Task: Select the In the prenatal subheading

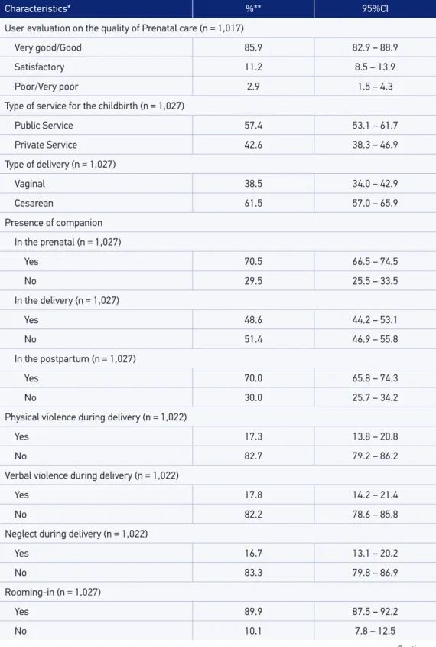Action: click(x=67, y=242)
